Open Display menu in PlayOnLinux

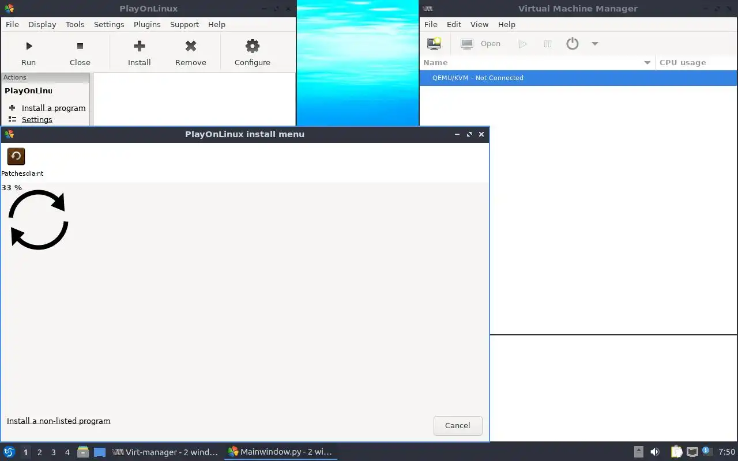click(42, 24)
